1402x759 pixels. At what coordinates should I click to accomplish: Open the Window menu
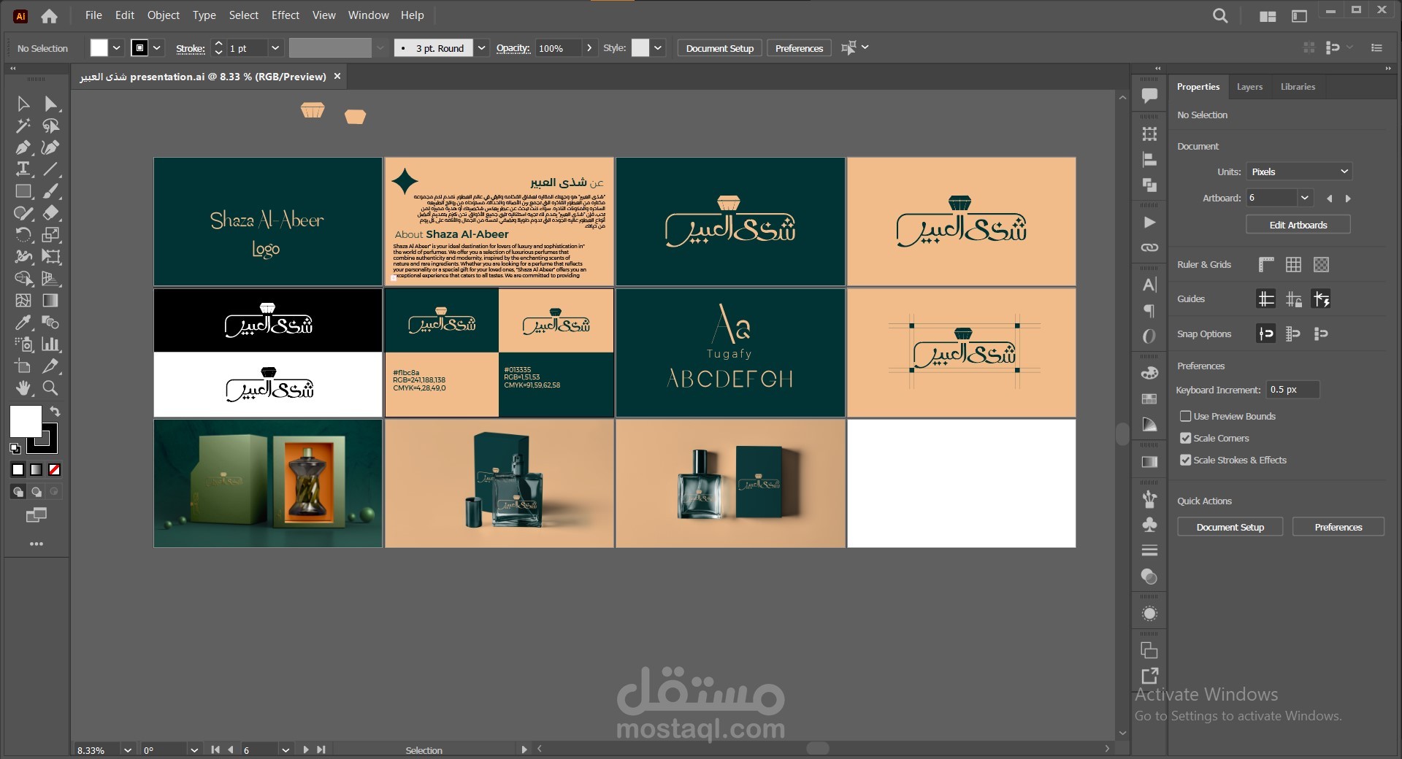[x=369, y=15]
